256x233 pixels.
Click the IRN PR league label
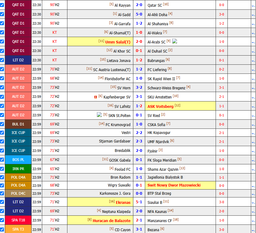coord(18,169)
